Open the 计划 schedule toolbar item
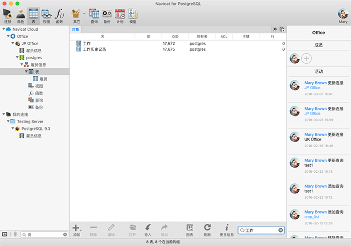Viewport: 351px width, 246px height. click(x=120, y=16)
